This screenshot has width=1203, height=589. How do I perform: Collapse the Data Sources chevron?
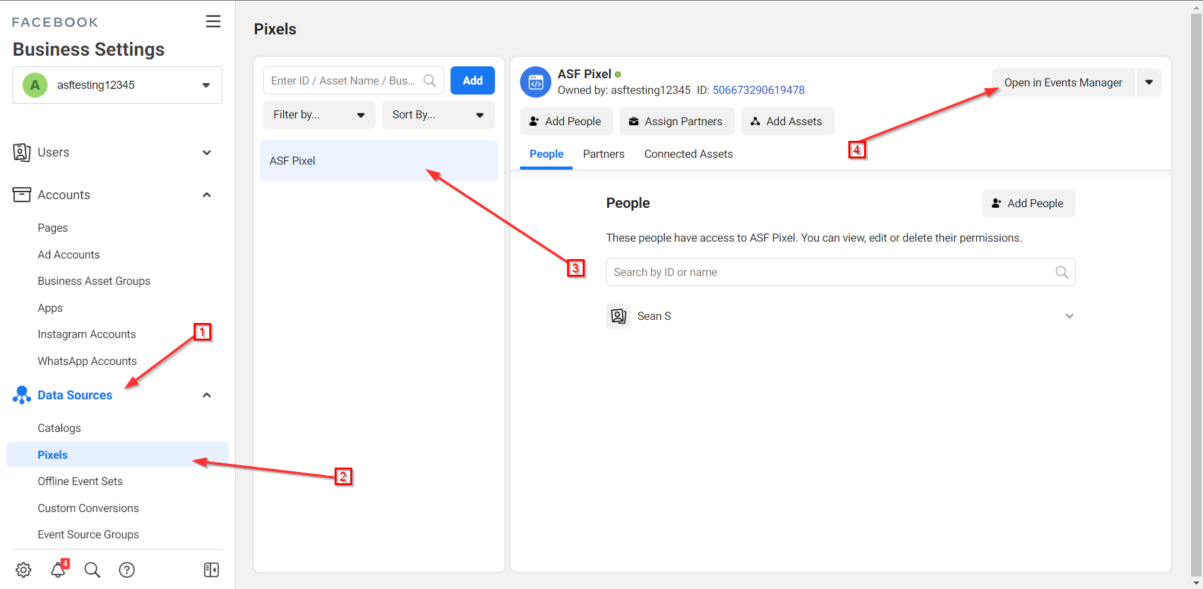pos(207,395)
